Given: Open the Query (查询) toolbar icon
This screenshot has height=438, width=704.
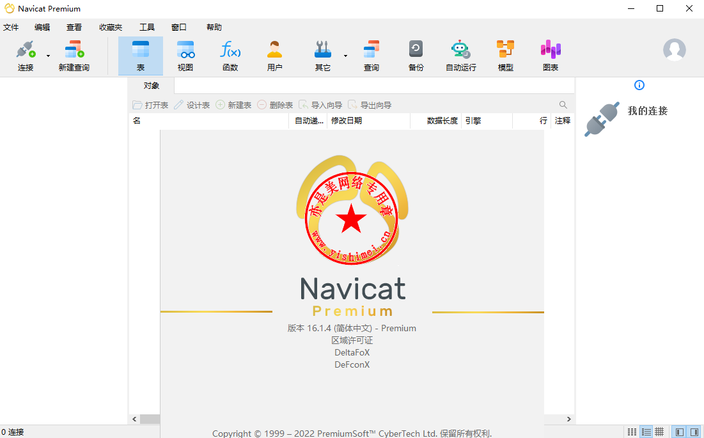Looking at the screenshot, I should pos(372,56).
